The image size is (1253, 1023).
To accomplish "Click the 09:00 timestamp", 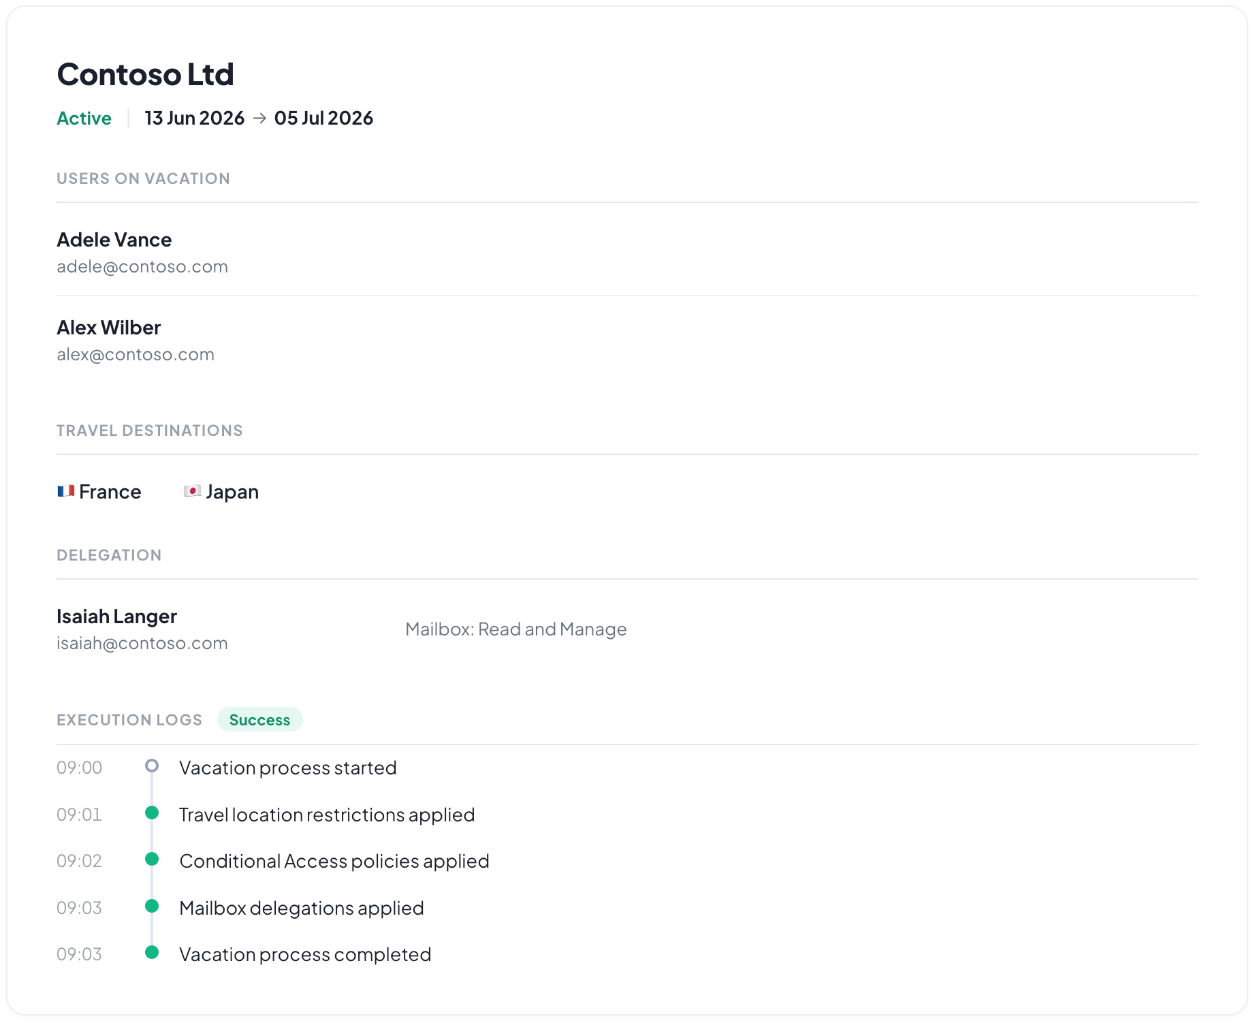I will (x=79, y=768).
